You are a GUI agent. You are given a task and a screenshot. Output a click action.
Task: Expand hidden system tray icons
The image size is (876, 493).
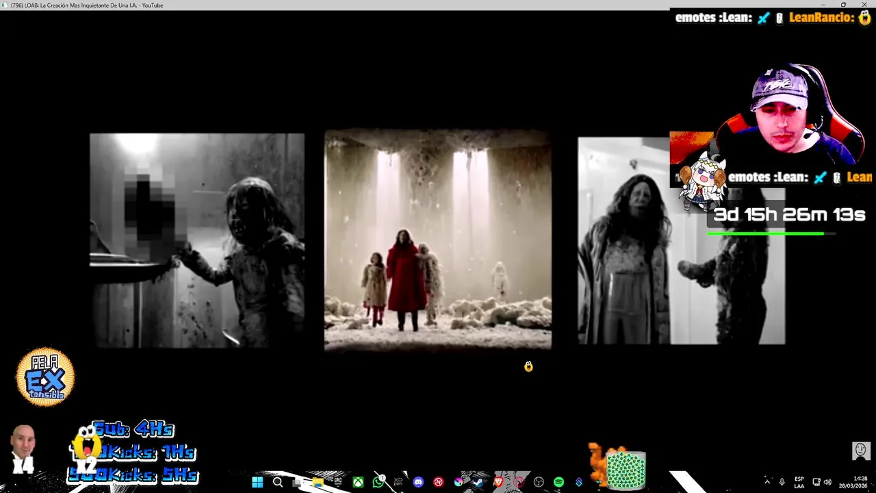coord(767,482)
